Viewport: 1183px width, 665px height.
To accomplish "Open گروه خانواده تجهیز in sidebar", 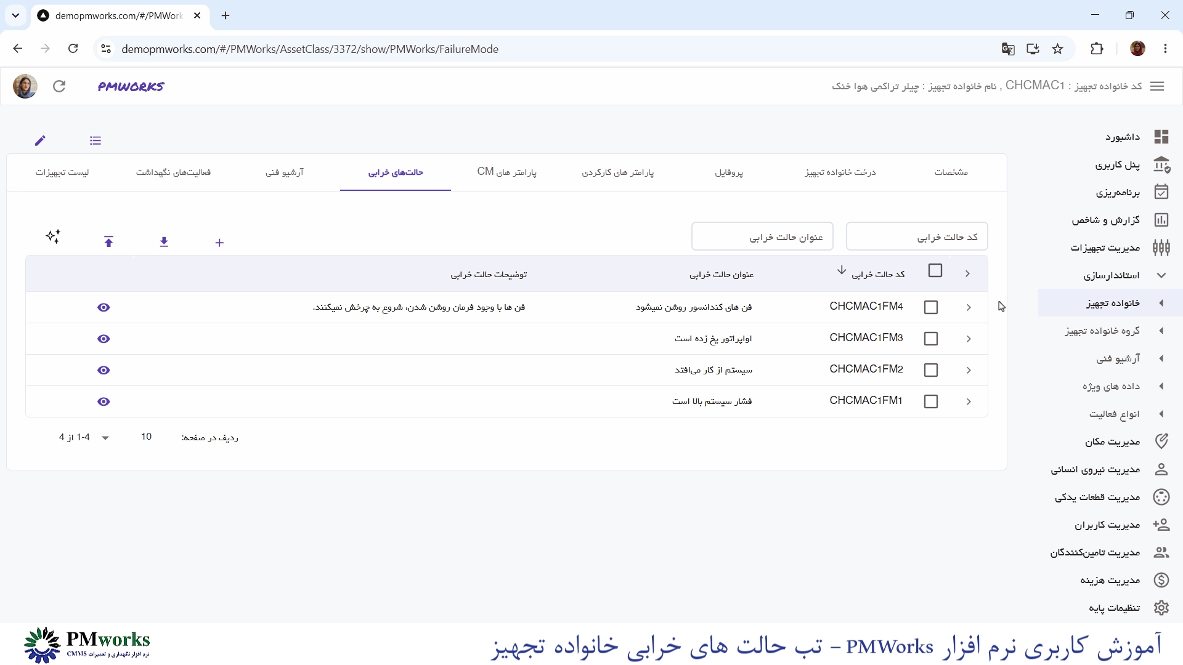I will click(1102, 331).
